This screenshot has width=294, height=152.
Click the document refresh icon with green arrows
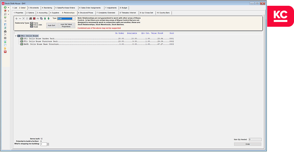click(5, 28)
